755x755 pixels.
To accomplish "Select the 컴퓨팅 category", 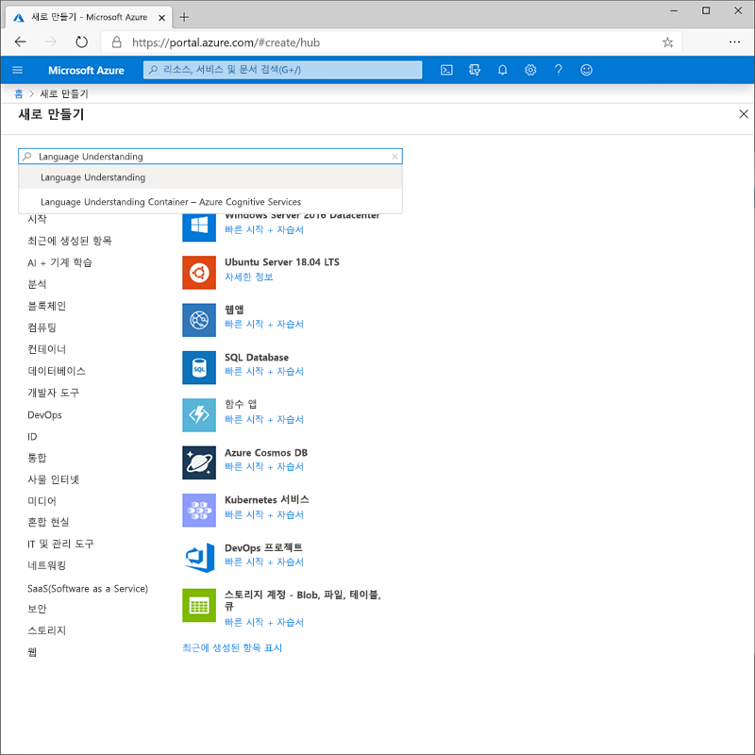I will pyautogui.click(x=42, y=327).
